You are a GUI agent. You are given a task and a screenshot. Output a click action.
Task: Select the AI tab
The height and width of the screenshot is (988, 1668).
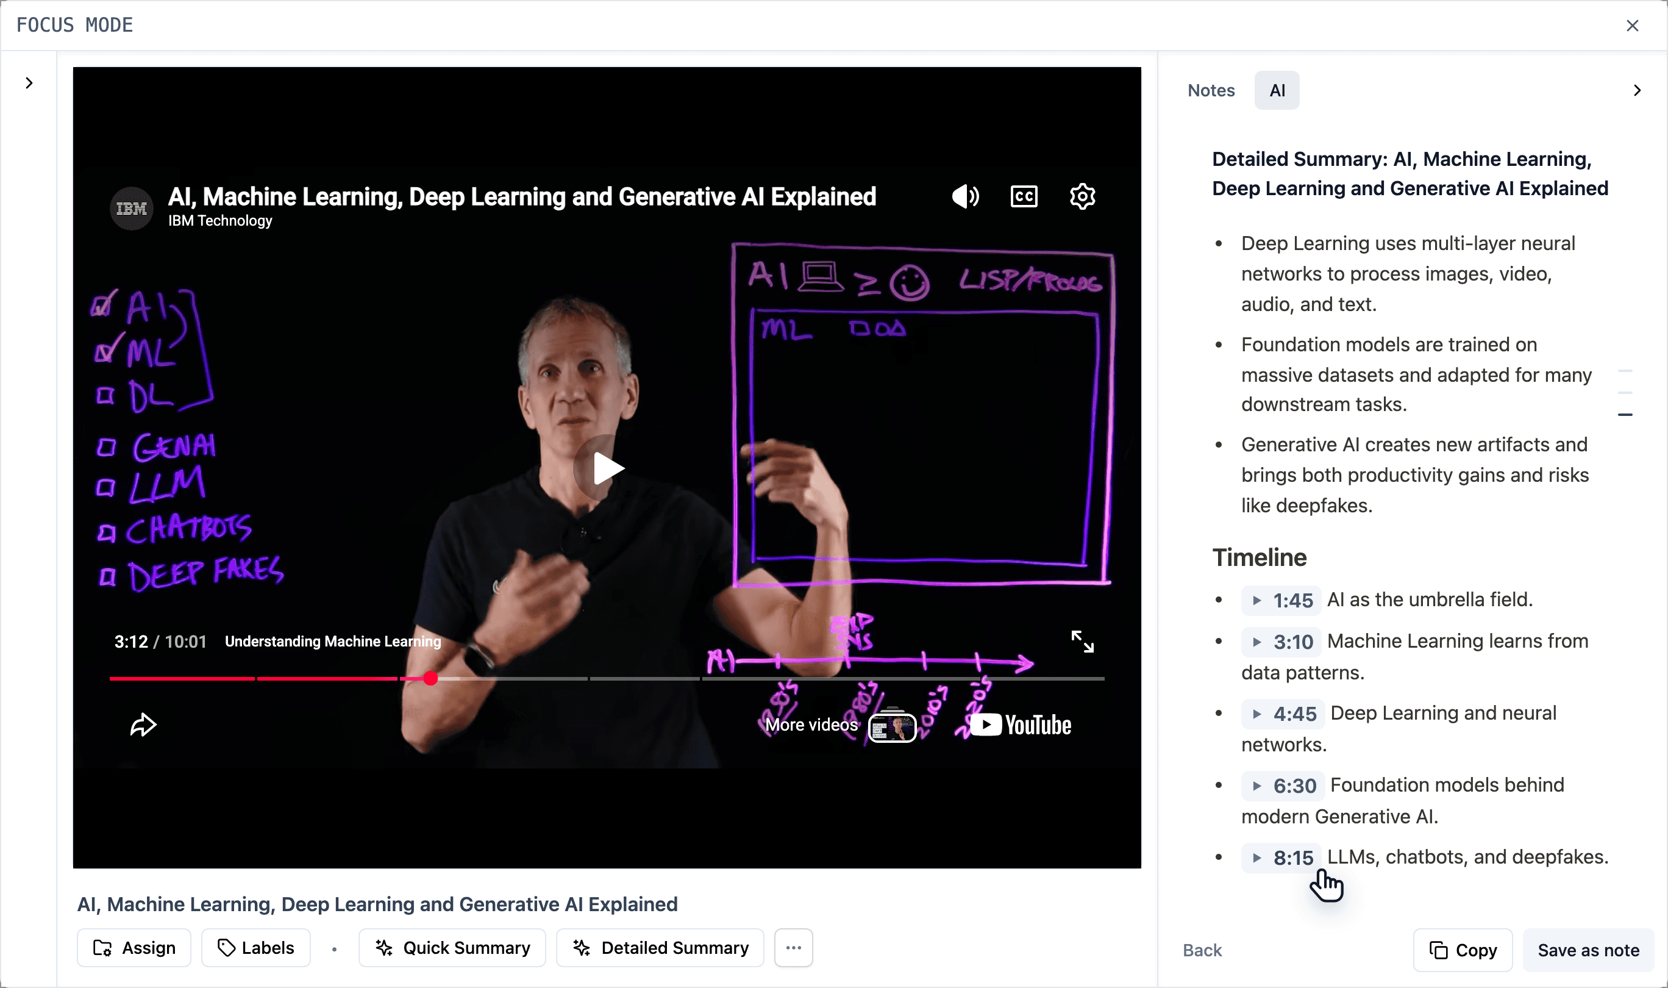(x=1277, y=90)
